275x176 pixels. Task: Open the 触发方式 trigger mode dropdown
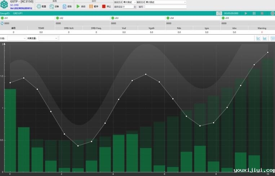(166, 2)
